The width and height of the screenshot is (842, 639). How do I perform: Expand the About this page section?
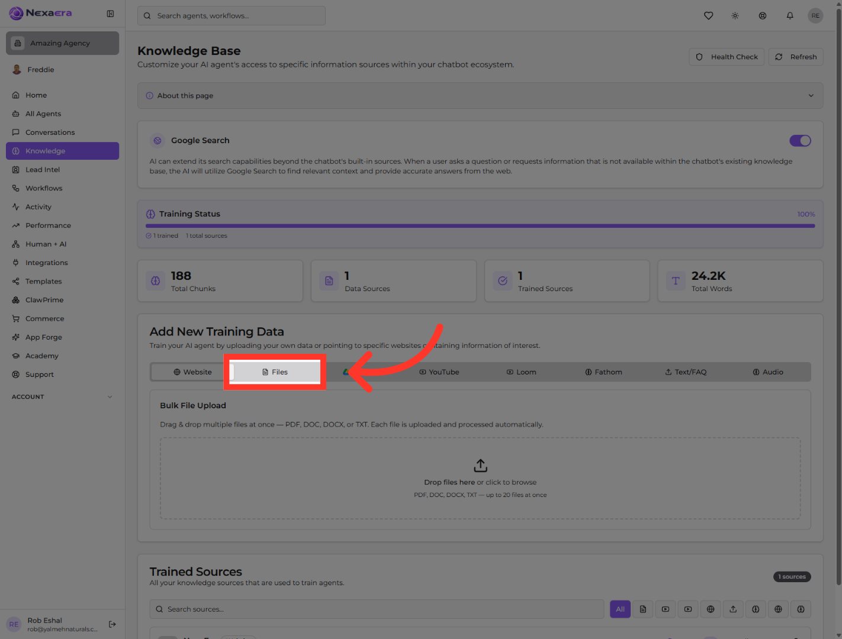coord(480,96)
